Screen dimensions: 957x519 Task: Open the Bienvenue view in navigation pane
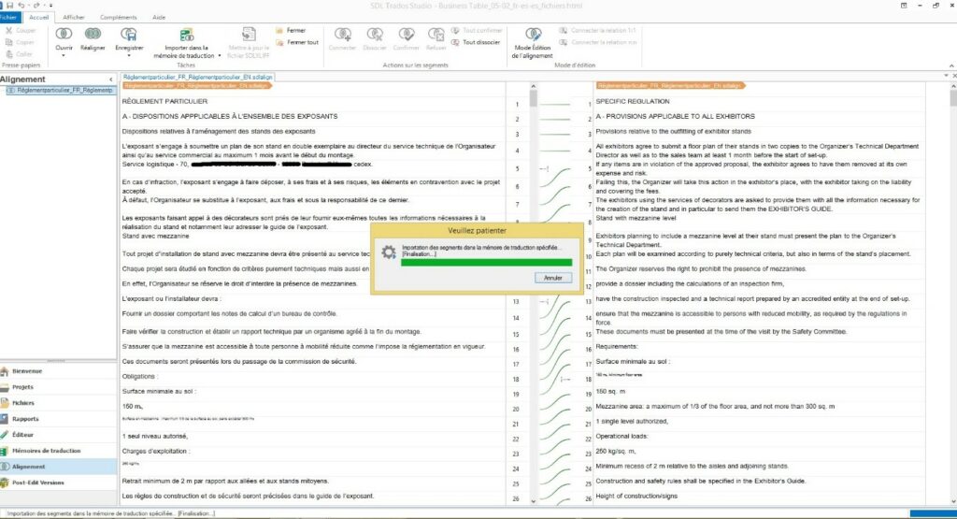58,371
